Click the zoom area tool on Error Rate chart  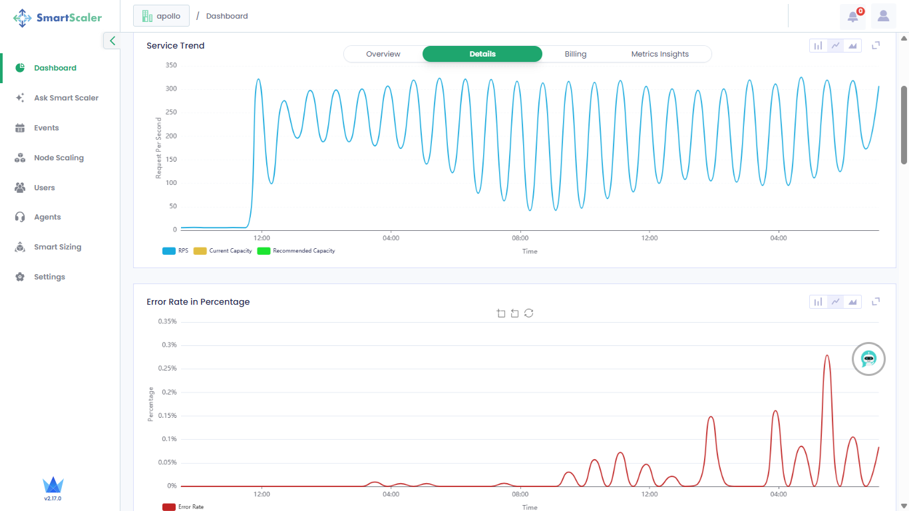(501, 313)
